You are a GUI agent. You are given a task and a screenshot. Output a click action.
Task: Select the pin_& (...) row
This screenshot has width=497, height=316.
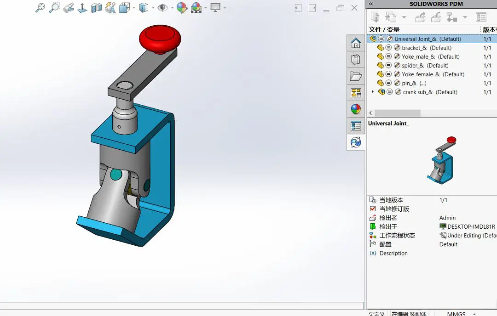[432, 83]
